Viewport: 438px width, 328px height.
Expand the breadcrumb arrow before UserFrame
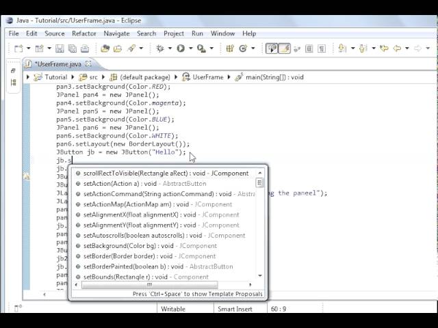176,77
